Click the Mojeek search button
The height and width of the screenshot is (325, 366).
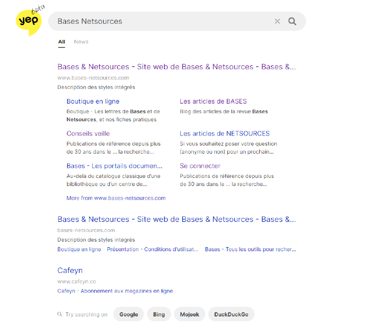pyautogui.click(x=190, y=314)
